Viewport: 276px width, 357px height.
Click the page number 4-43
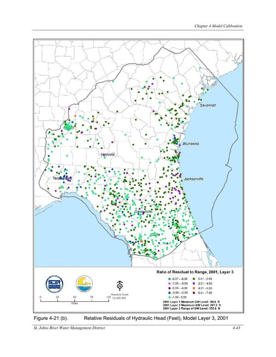tap(236, 328)
